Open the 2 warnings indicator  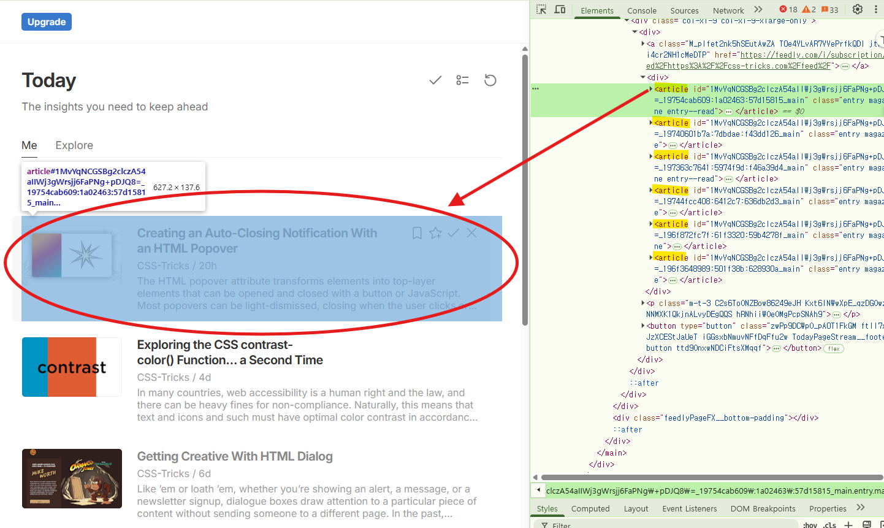click(x=809, y=9)
